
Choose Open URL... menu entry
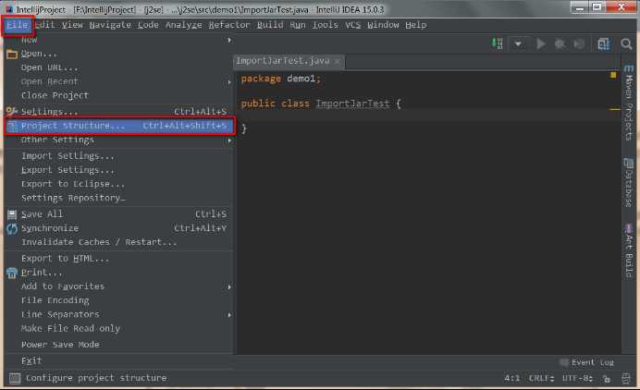point(119,67)
